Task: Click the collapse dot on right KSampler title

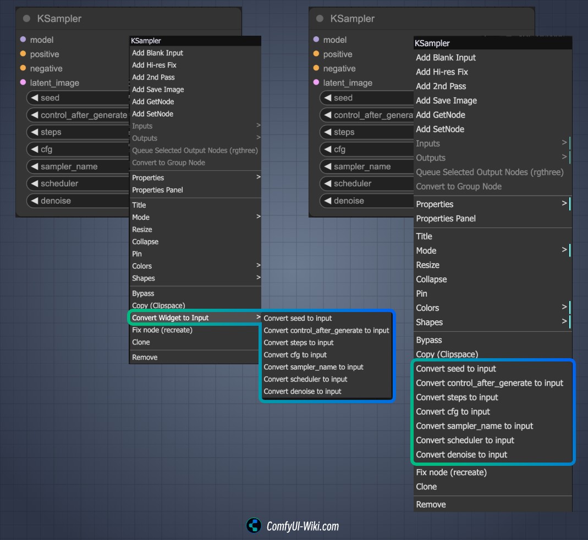Action: tap(320, 19)
